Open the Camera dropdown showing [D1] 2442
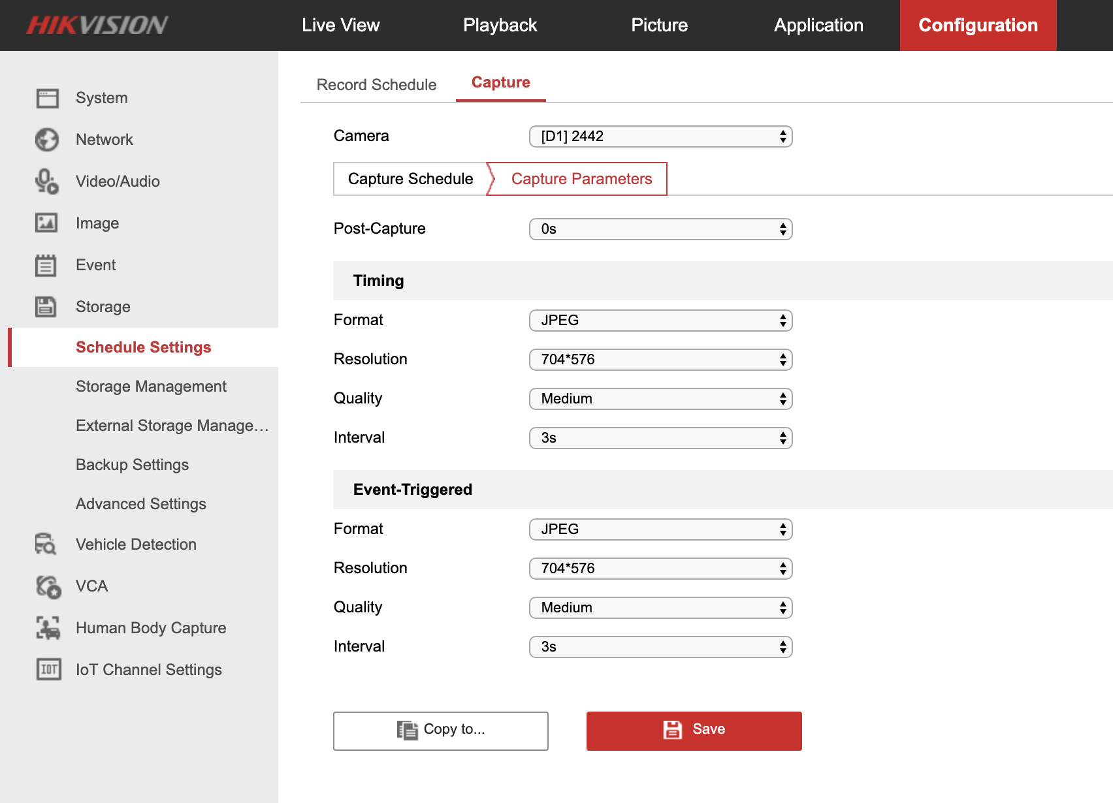Viewport: 1113px width, 803px height. tap(660, 136)
